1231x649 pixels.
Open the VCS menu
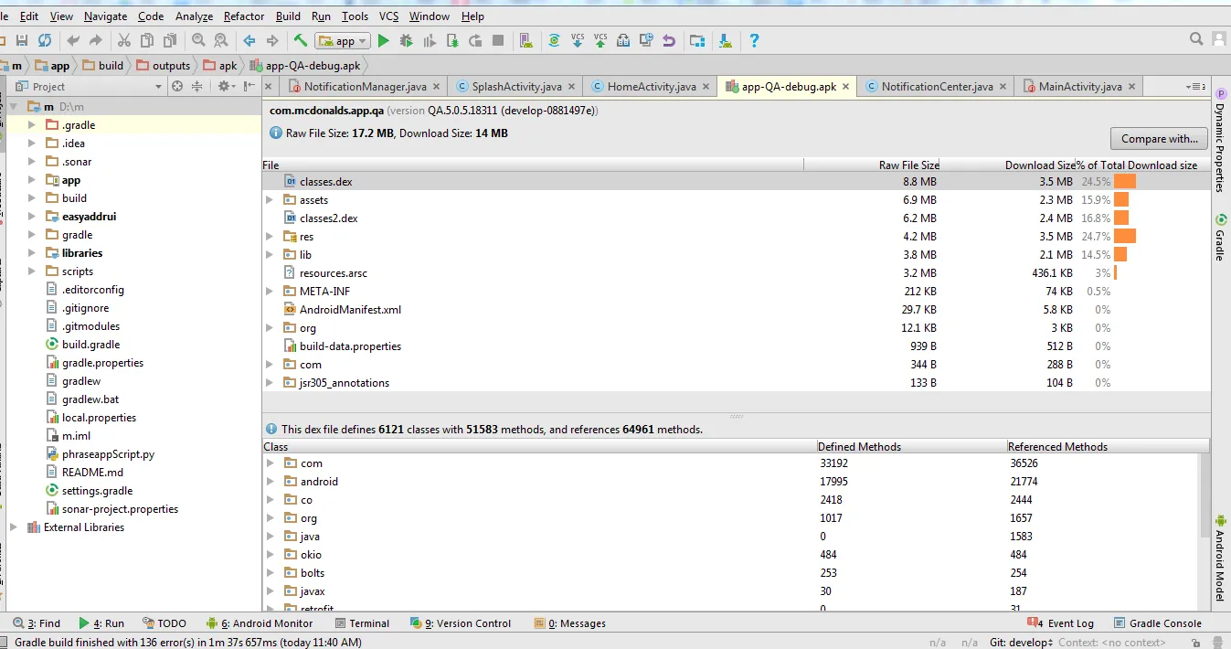coord(388,16)
